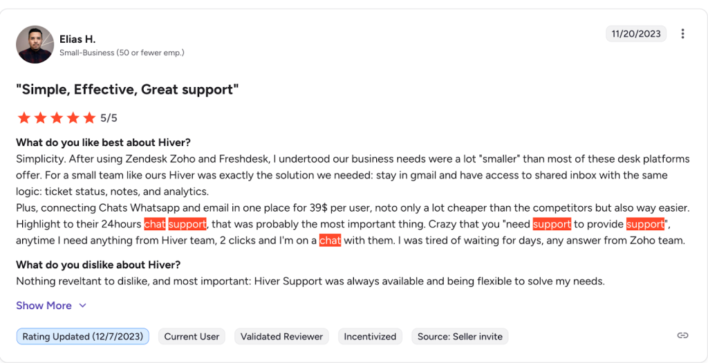Click the Small-Business company size label
This screenshot has height=363, width=708.
pyautogui.click(x=122, y=53)
